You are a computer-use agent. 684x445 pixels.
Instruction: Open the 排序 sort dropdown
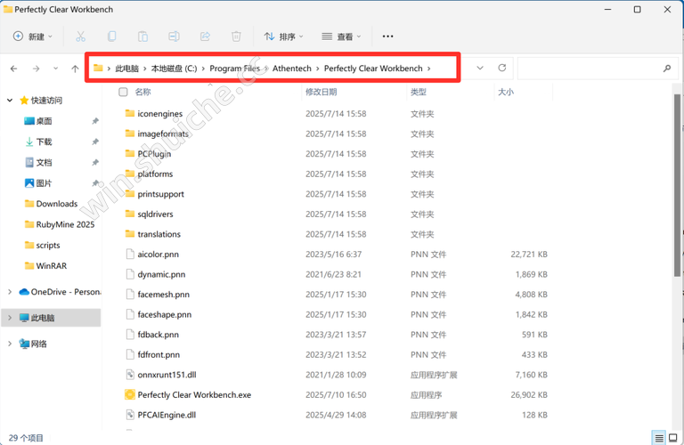[283, 36]
